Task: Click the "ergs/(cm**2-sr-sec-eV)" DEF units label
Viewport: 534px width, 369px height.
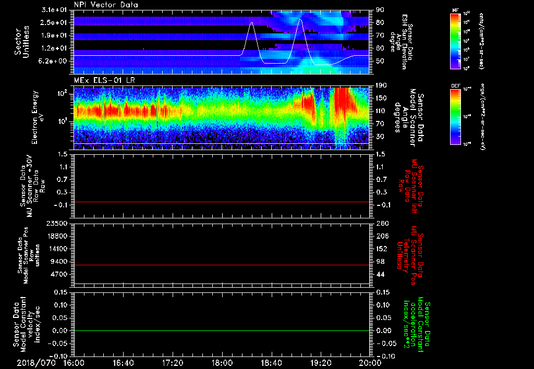Action: (482, 116)
